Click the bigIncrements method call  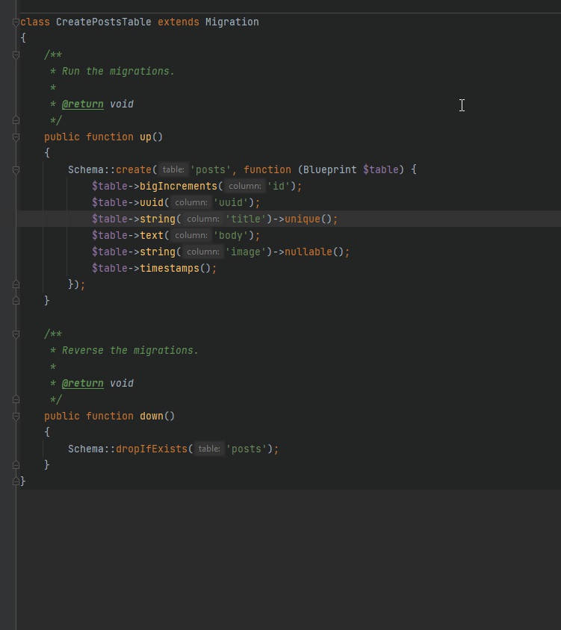[x=178, y=186]
